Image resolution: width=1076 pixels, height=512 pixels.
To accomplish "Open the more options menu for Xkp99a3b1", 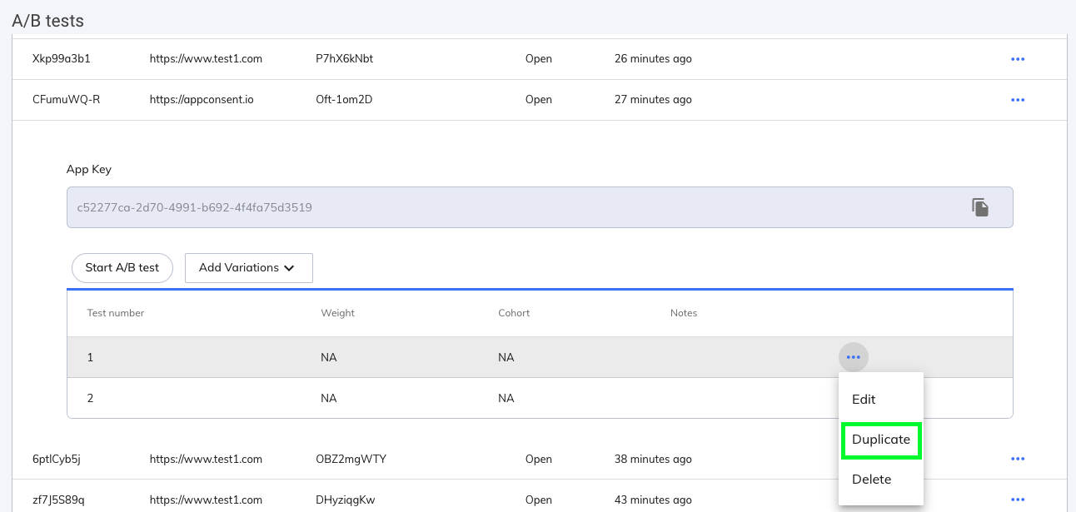I will pyautogui.click(x=1017, y=59).
